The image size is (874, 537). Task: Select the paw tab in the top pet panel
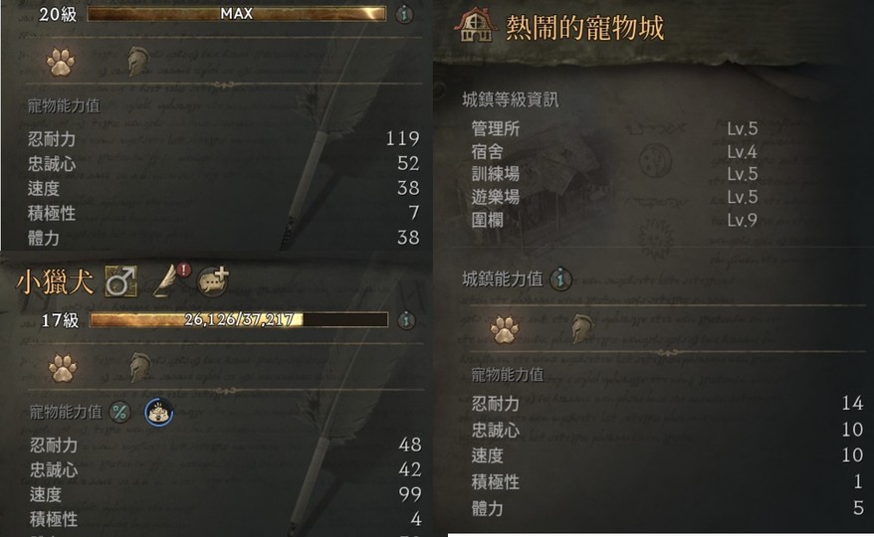[61, 62]
